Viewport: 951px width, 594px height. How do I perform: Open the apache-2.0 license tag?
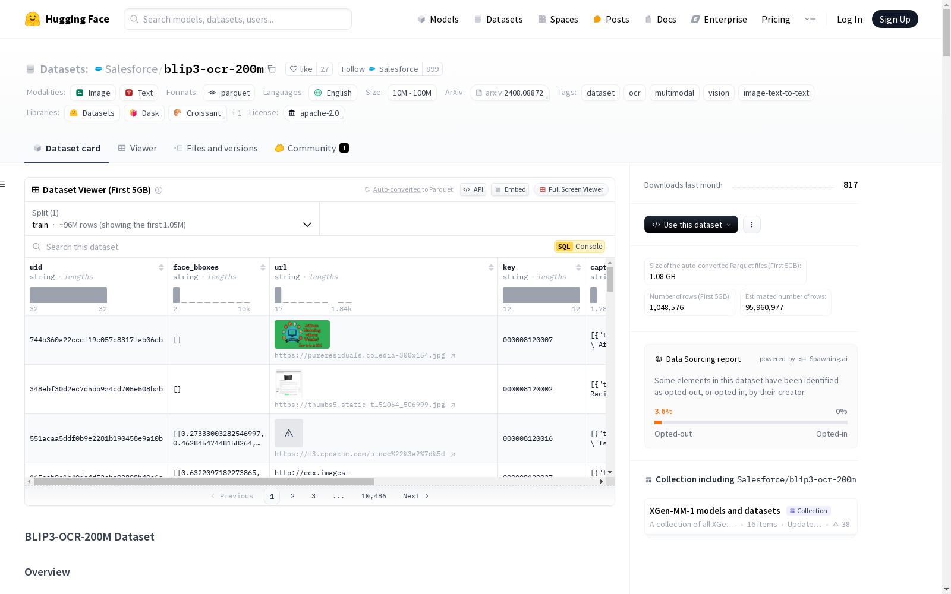[x=314, y=113]
